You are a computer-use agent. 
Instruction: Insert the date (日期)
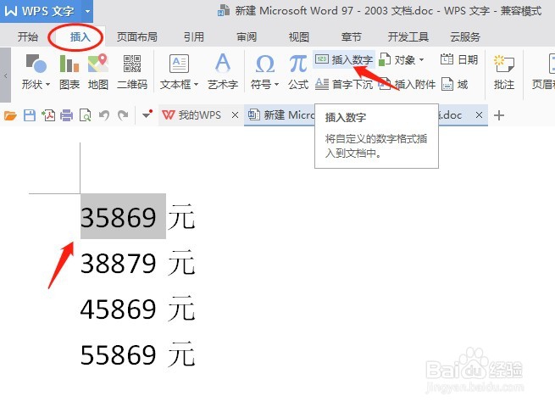(x=459, y=59)
